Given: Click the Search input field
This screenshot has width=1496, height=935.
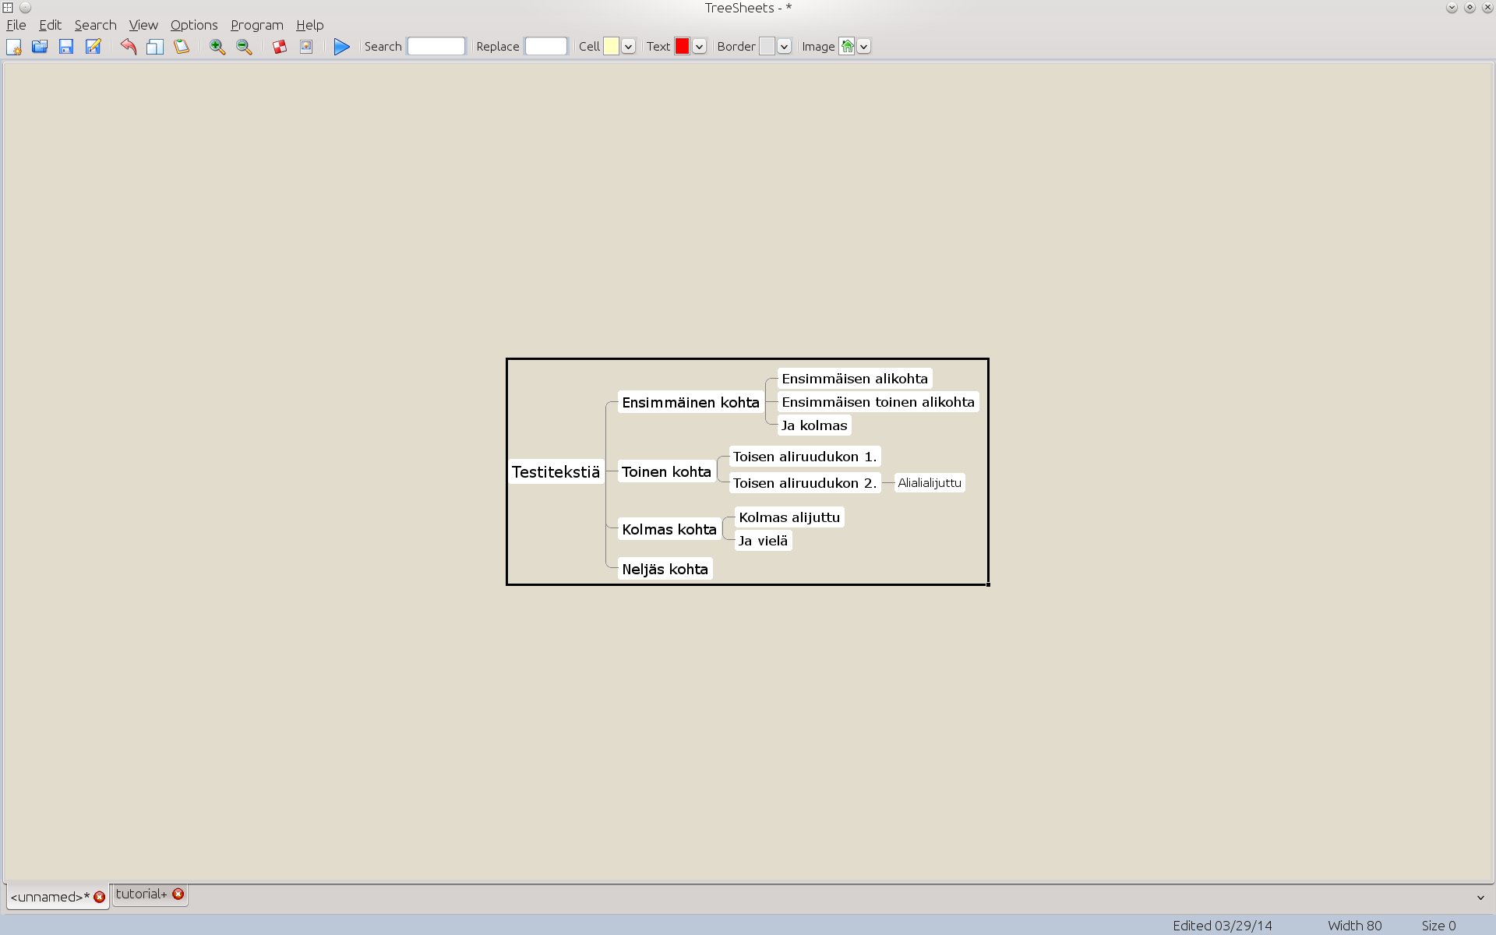Looking at the screenshot, I should 436,47.
